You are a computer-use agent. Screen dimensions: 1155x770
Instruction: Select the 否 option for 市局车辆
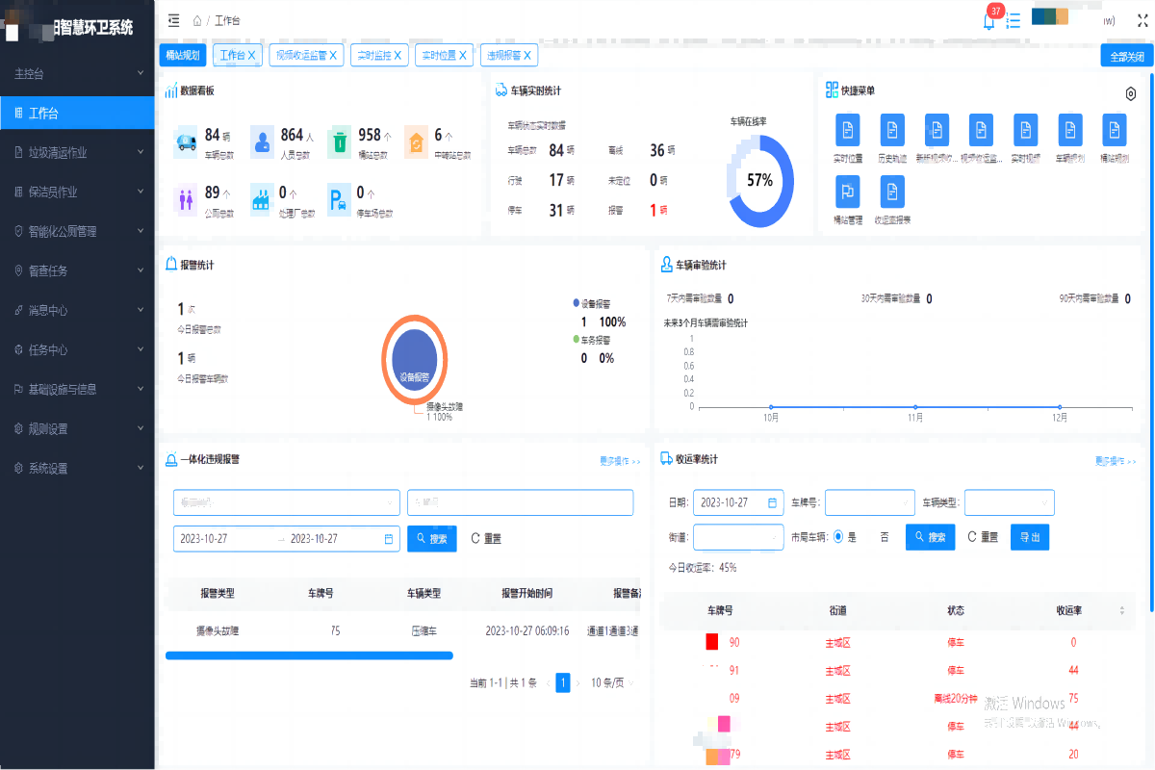pyautogui.click(x=884, y=537)
